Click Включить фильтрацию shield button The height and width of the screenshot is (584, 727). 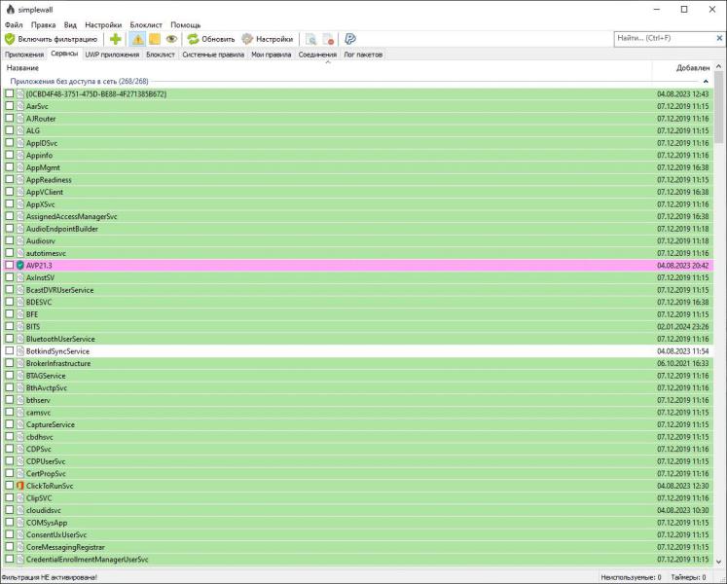(51, 40)
